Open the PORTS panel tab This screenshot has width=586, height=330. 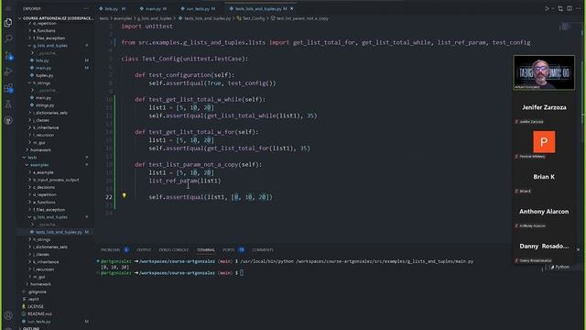(229, 250)
